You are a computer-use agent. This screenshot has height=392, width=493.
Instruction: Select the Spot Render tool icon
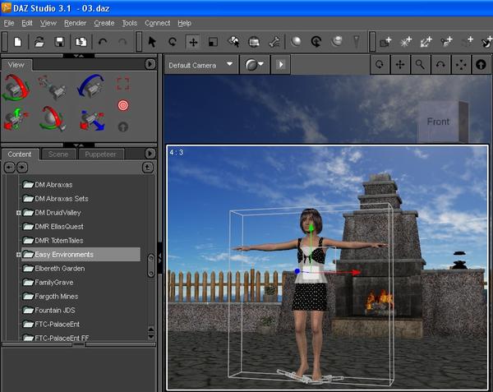[x=254, y=41]
